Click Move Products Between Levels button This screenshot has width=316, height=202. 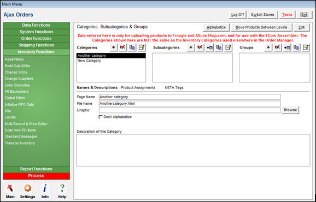click(261, 27)
